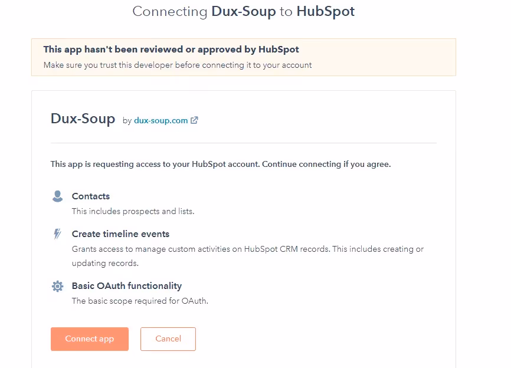Click the 'Connecting Dux-Soup to HubSpot' page title
The height and width of the screenshot is (368, 511).
pos(244,11)
